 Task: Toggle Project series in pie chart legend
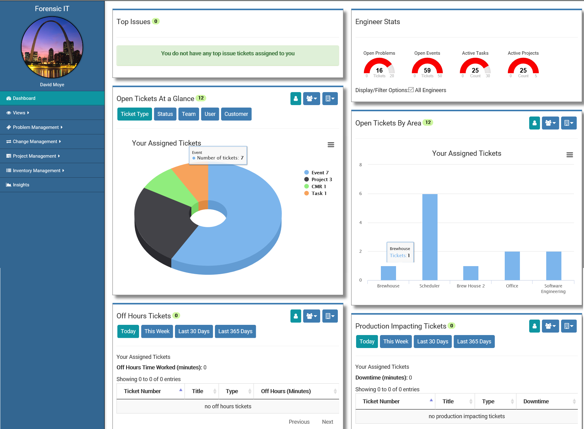tap(321, 179)
